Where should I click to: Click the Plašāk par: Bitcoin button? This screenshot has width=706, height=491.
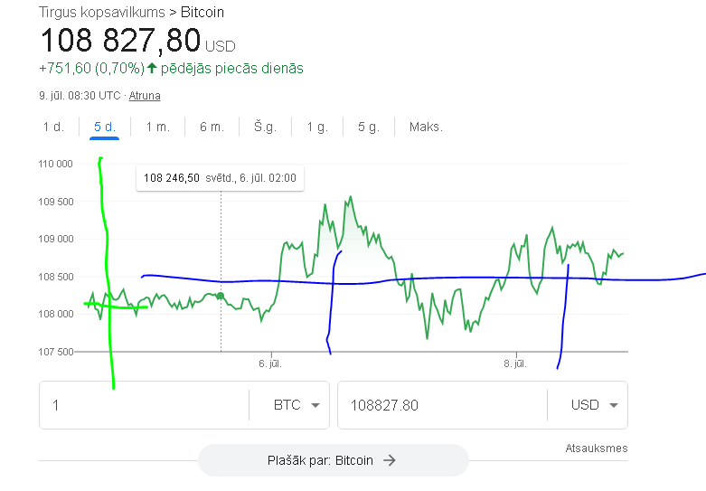(x=334, y=460)
